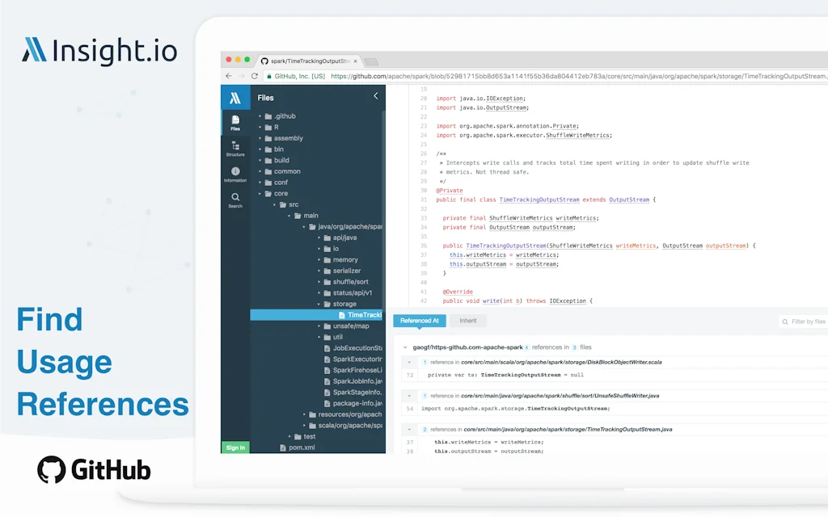Click the folder icon next to storage

tap(327, 303)
